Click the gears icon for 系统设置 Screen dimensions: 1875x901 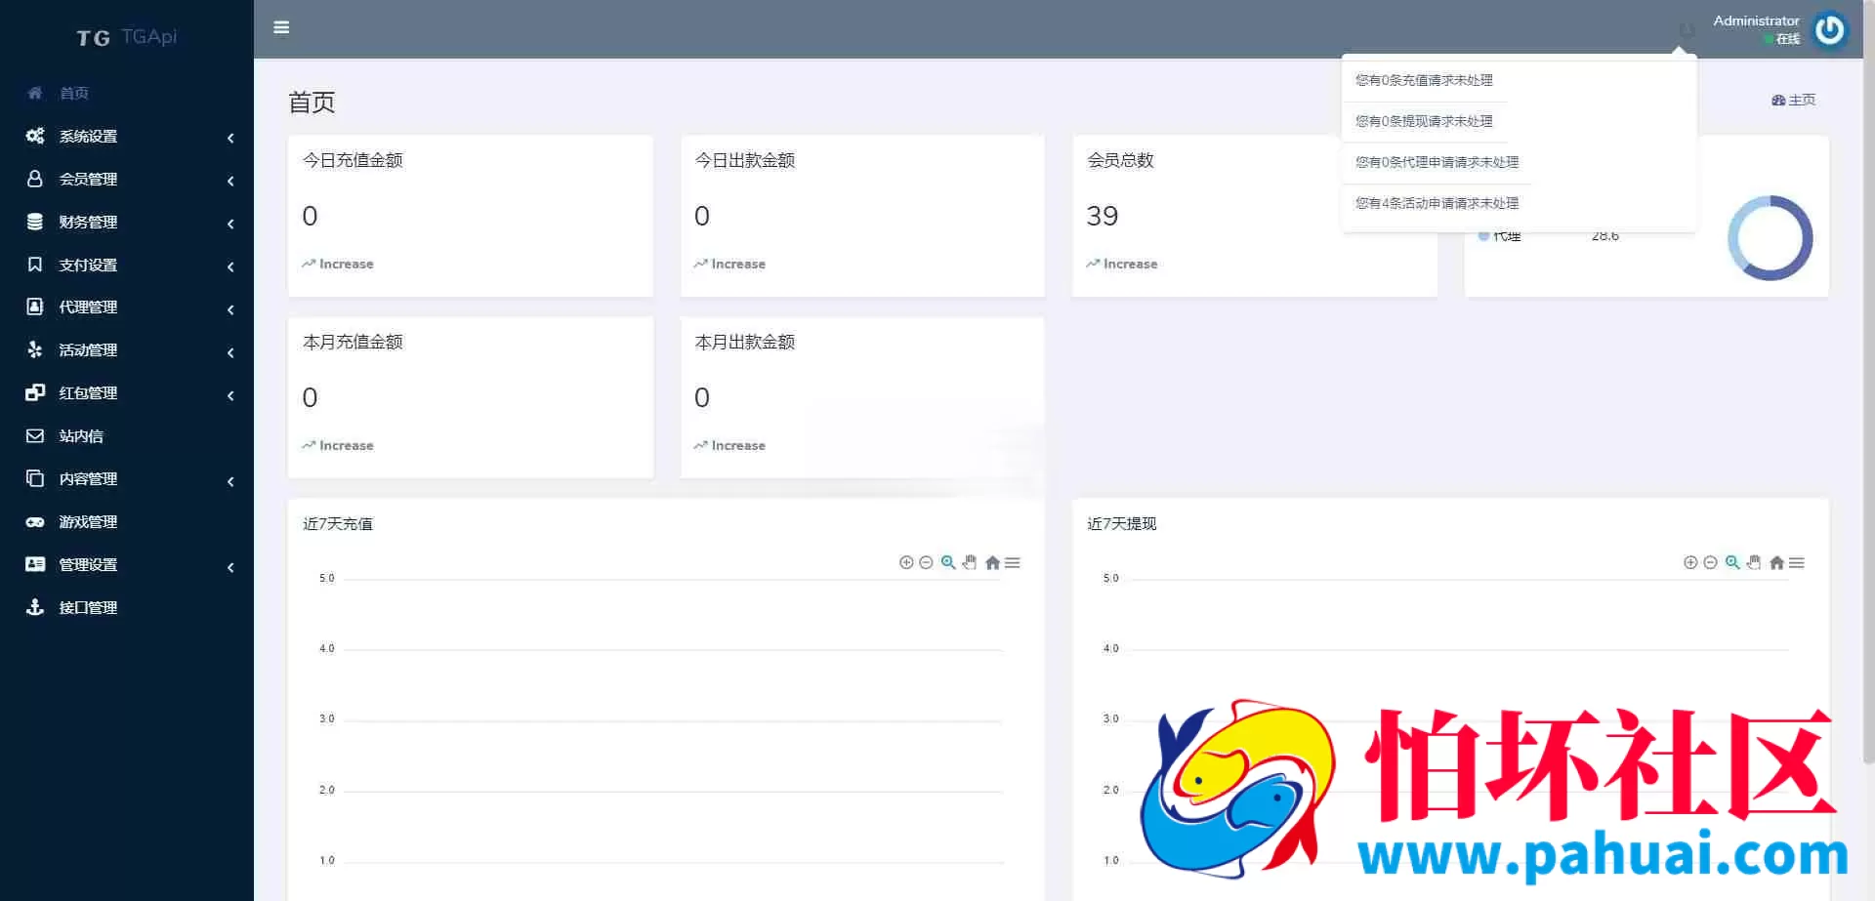(35, 136)
